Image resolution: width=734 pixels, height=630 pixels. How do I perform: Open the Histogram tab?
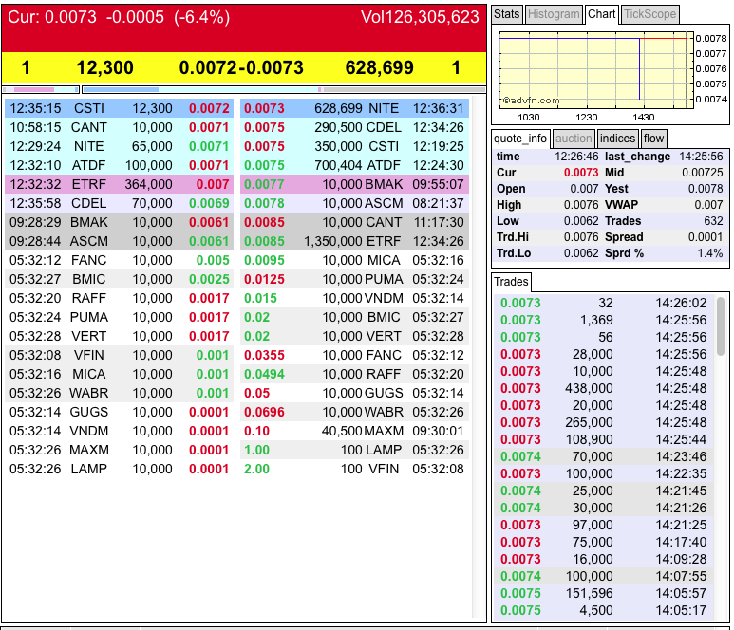553,14
